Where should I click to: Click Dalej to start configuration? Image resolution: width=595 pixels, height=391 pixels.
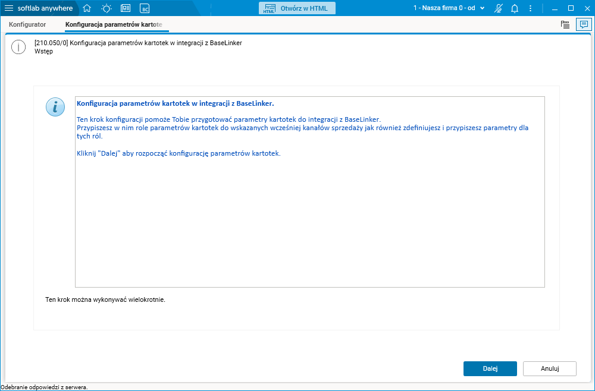click(490, 368)
